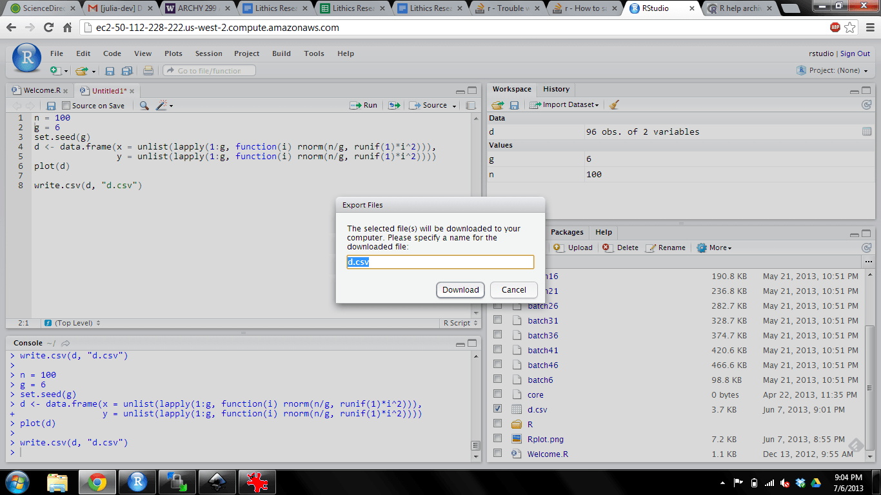Open the More dropdown in Files pane

tap(714, 247)
